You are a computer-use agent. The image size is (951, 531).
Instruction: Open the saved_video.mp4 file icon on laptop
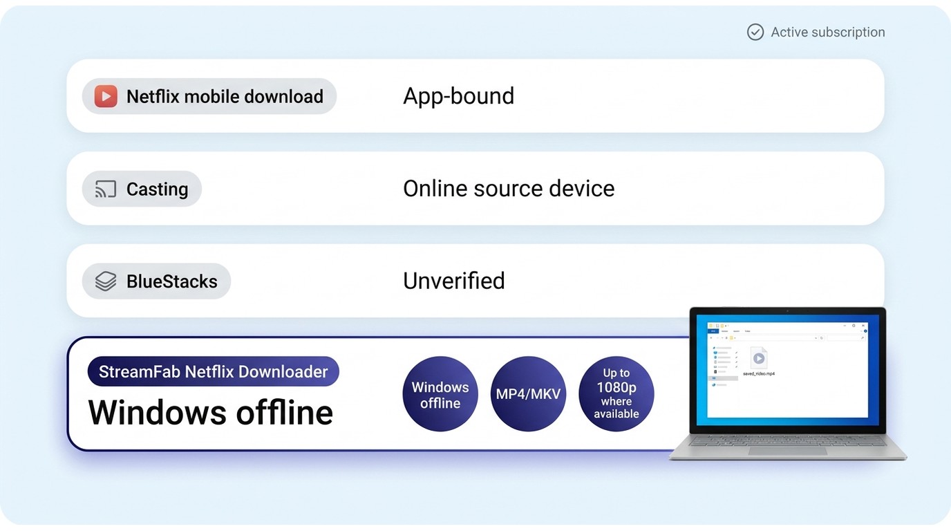(x=759, y=357)
